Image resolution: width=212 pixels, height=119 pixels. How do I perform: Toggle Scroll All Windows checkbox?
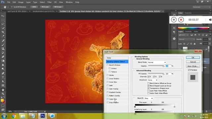[x=12, y=7]
